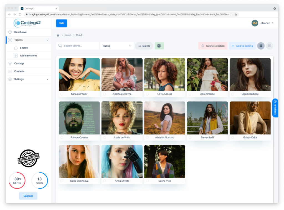
Task: Open the Castings menu item
Action: (29, 63)
